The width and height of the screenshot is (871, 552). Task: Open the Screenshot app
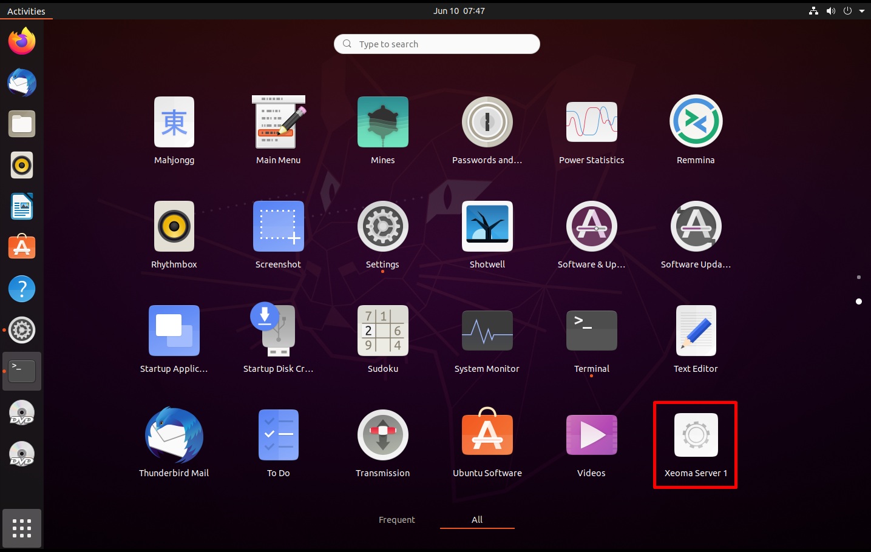click(x=279, y=234)
